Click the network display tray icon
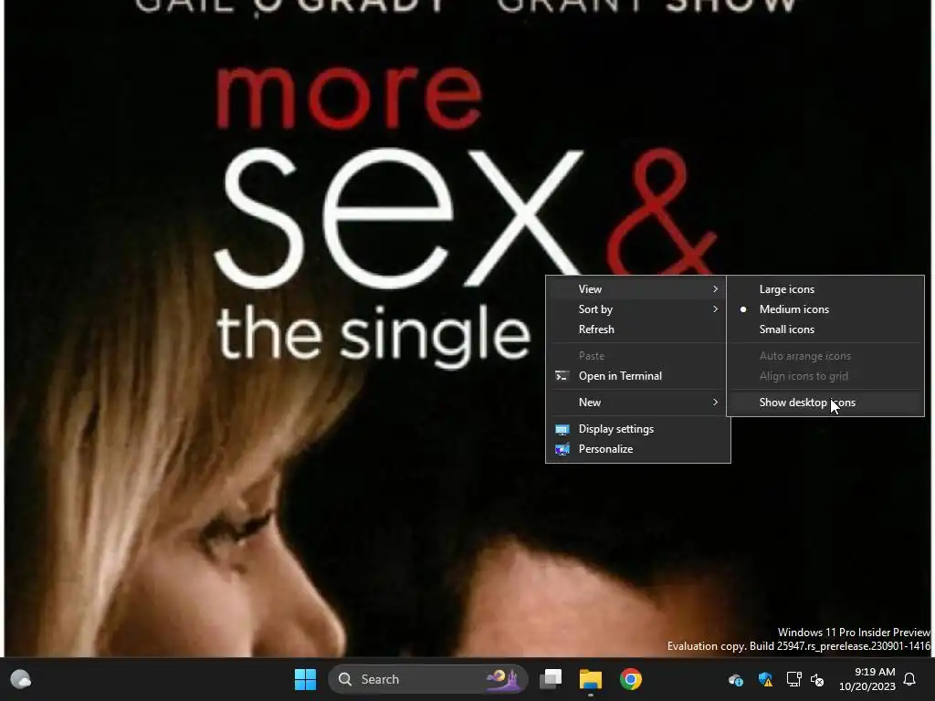935x701 pixels. pos(793,679)
